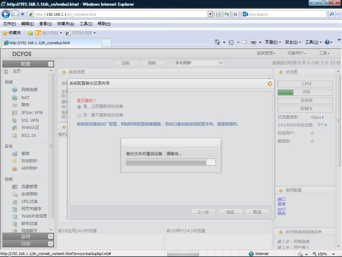Click the ARP防护 icon
Image resolution: width=342 pixels, height=257 pixels.
[15, 169]
